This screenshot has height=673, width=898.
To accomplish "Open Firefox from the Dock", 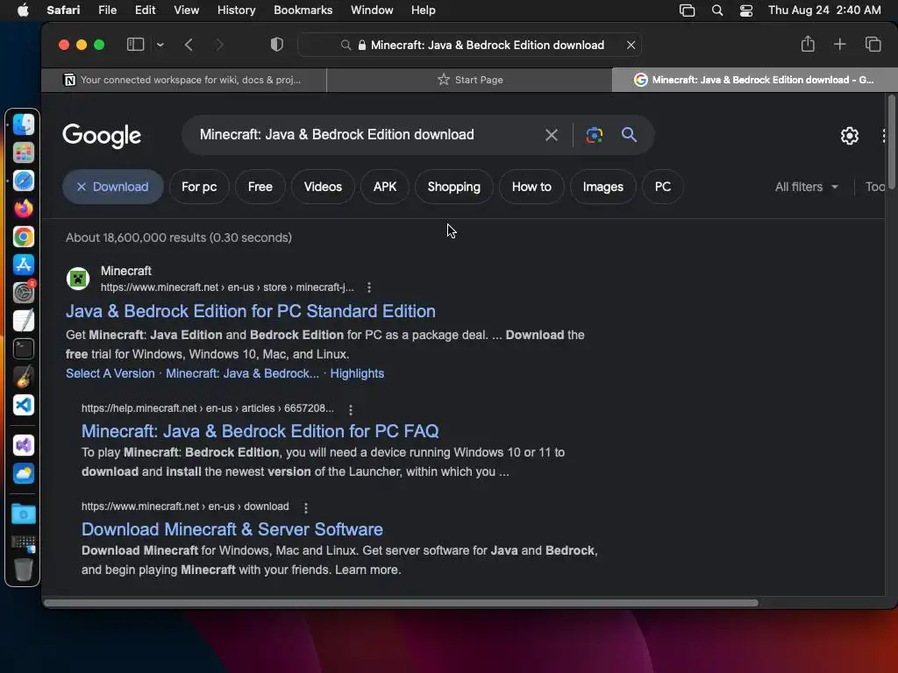I will 24,209.
